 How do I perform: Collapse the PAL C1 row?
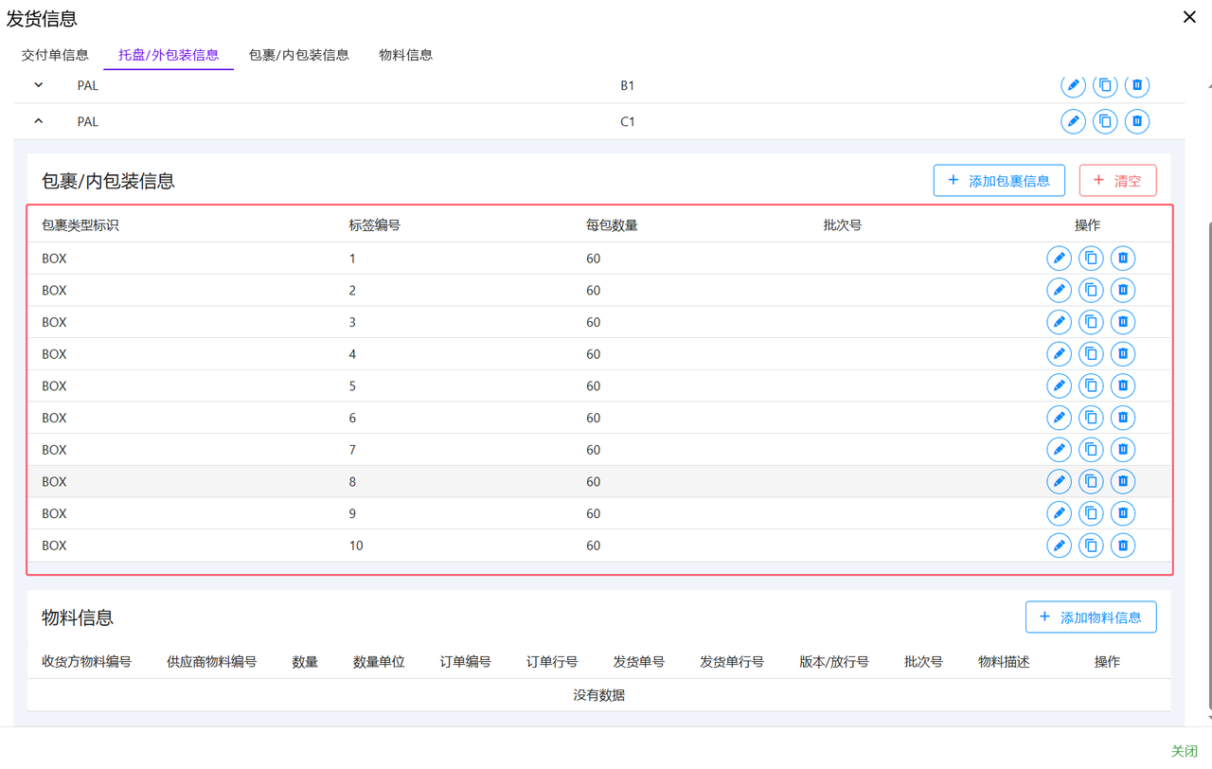(39, 121)
